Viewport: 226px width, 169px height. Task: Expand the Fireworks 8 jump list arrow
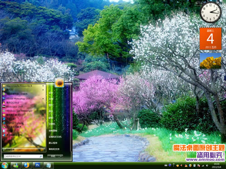coord(43,86)
